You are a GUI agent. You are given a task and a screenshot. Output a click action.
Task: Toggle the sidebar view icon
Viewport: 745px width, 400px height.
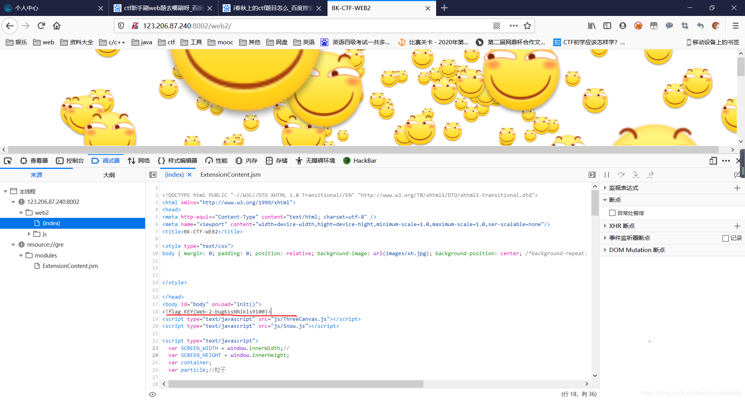tap(607, 26)
